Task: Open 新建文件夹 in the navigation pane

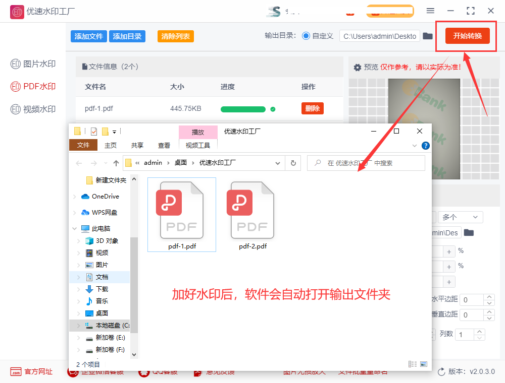Action: click(106, 180)
